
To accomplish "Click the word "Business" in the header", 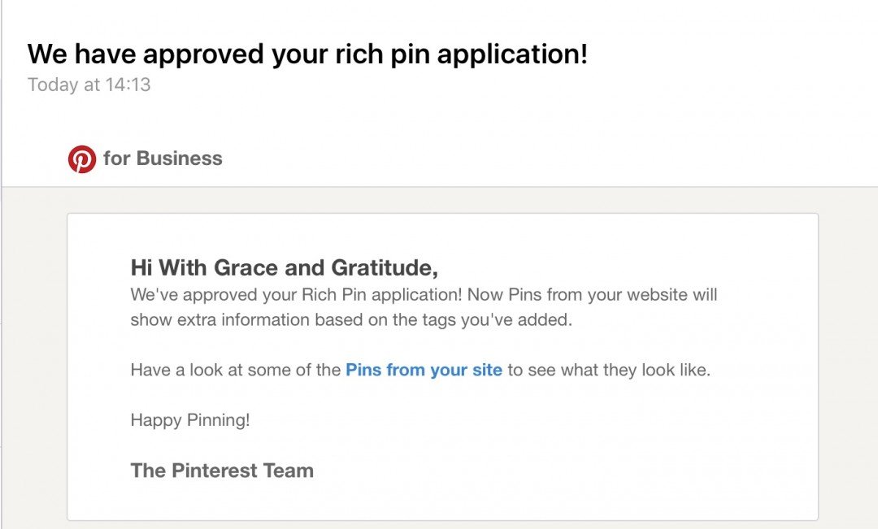I will 179,158.
